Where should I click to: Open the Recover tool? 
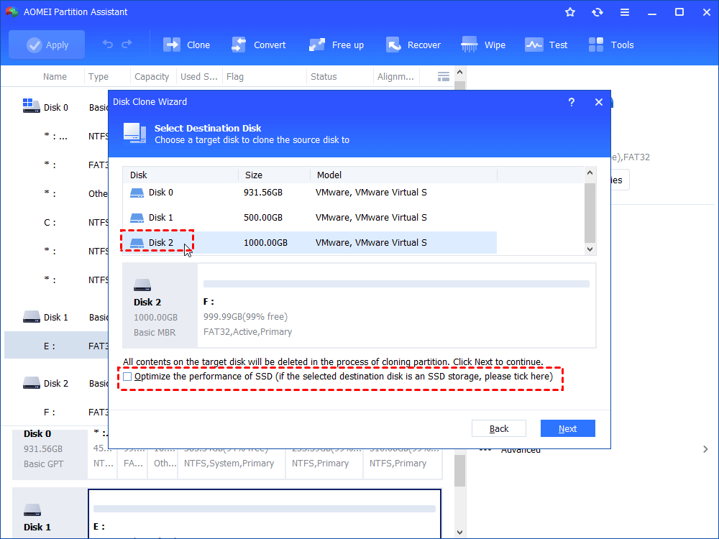(x=413, y=45)
